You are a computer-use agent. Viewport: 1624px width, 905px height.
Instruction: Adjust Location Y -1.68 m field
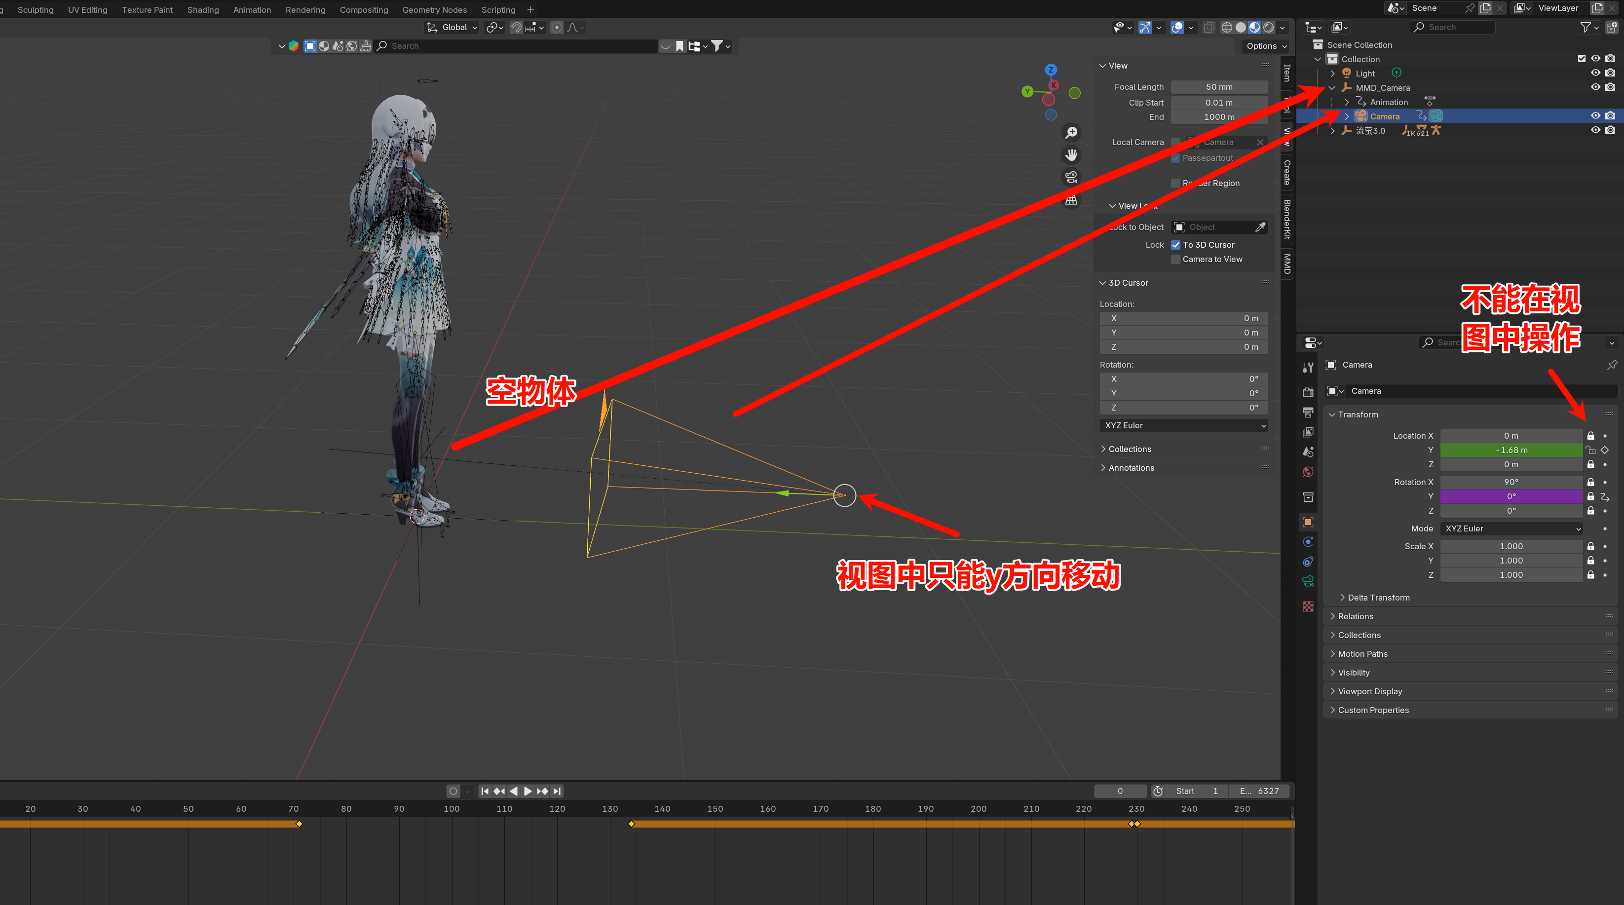coord(1511,450)
